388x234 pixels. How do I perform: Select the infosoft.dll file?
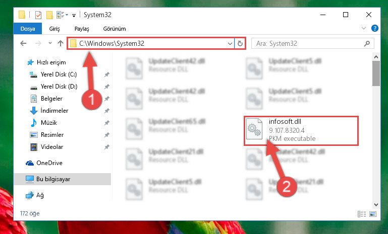301,130
